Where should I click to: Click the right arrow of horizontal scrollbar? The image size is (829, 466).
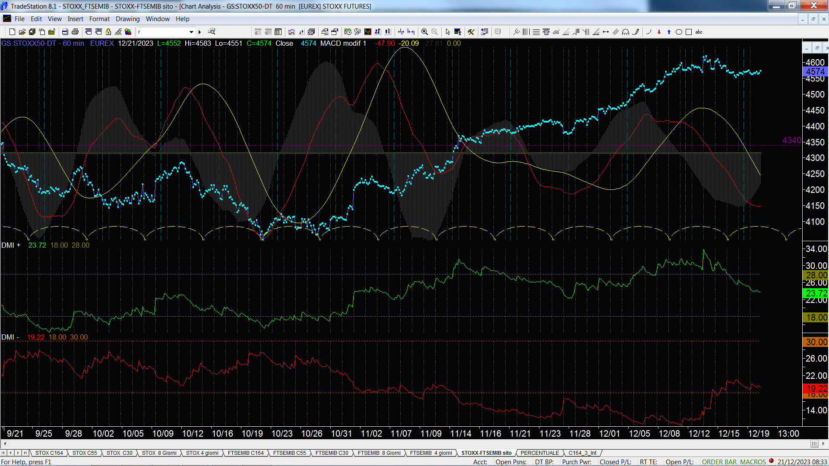click(823, 444)
